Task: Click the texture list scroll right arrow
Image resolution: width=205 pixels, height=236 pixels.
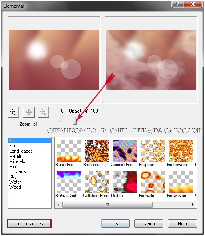Action: (x=193, y=204)
